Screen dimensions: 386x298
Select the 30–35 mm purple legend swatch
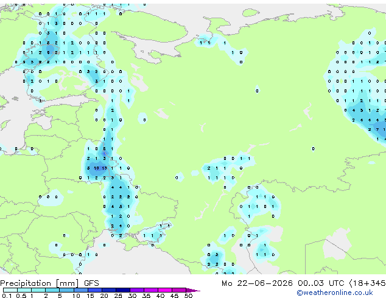(137, 290)
